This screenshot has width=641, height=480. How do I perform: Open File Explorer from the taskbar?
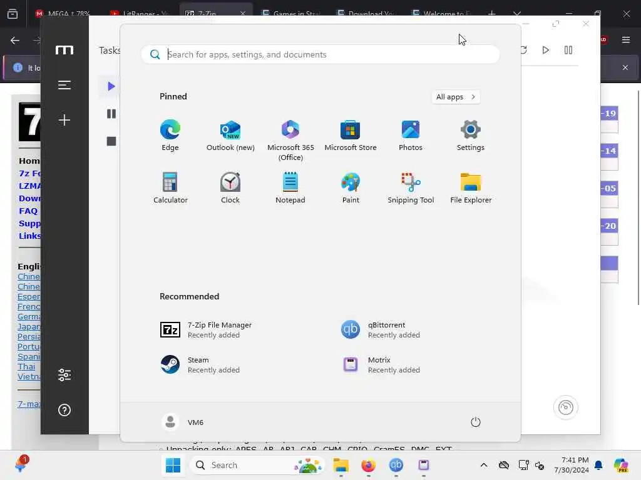click(x=341, y=465)
